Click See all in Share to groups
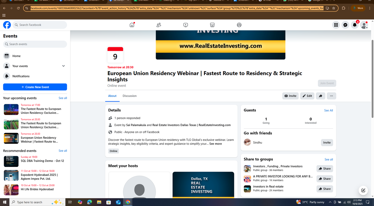The image size is (374, 206). [329, 160]
